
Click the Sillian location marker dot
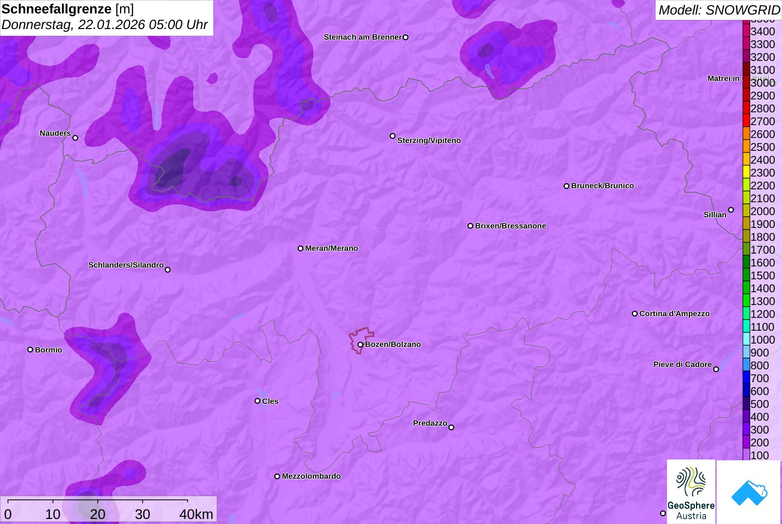click(x=731, y=210)
